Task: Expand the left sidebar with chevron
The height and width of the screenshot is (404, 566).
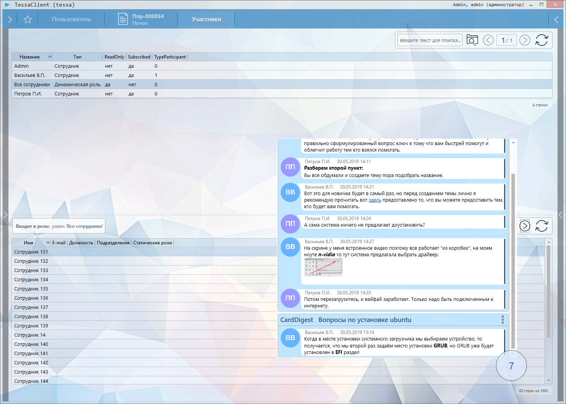Action: click(x=10, y=19)
